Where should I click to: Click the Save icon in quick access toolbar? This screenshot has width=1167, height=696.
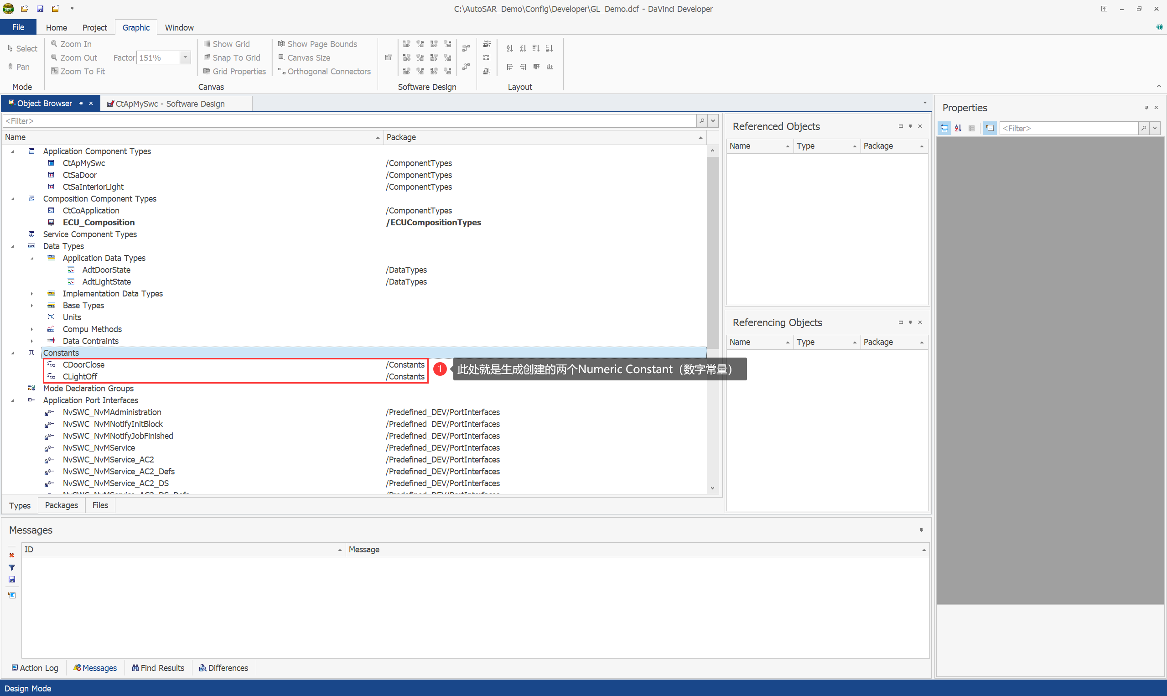pyautogui.click(x=40, y=9)
